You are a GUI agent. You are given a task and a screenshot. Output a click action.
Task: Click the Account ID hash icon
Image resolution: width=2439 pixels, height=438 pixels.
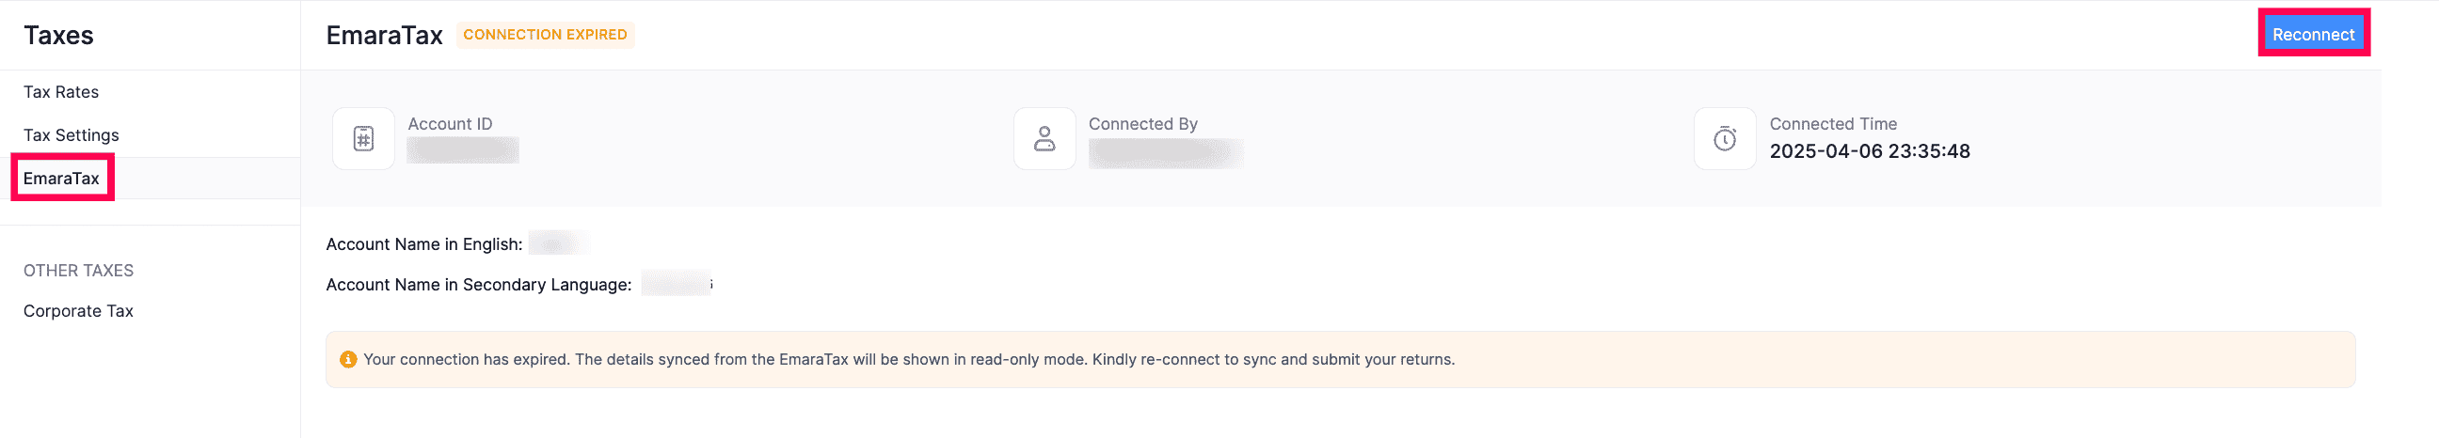coord(363,139)
